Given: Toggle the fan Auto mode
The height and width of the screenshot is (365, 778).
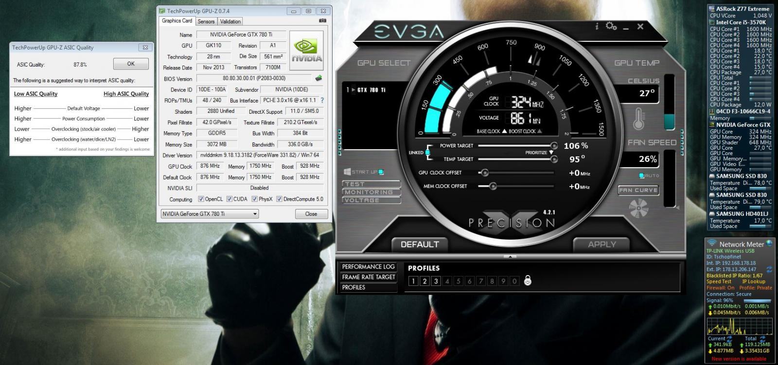Looking at the screenshot, I should click(x=642, y=175).
